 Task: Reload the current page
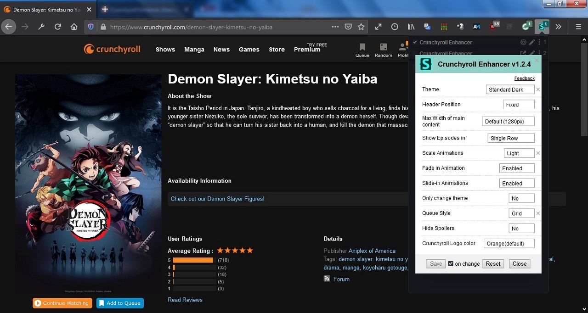coord(58,27)
